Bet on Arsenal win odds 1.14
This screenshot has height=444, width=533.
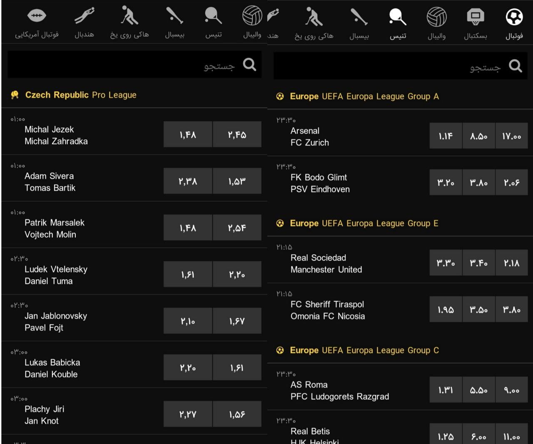point(446,136)
